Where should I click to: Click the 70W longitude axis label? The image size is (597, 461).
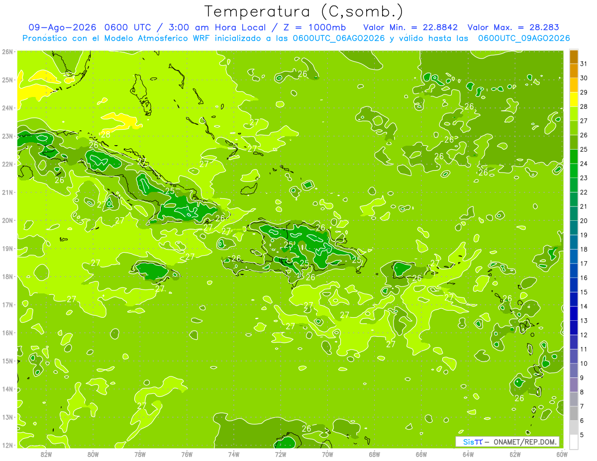click(327, 454)
